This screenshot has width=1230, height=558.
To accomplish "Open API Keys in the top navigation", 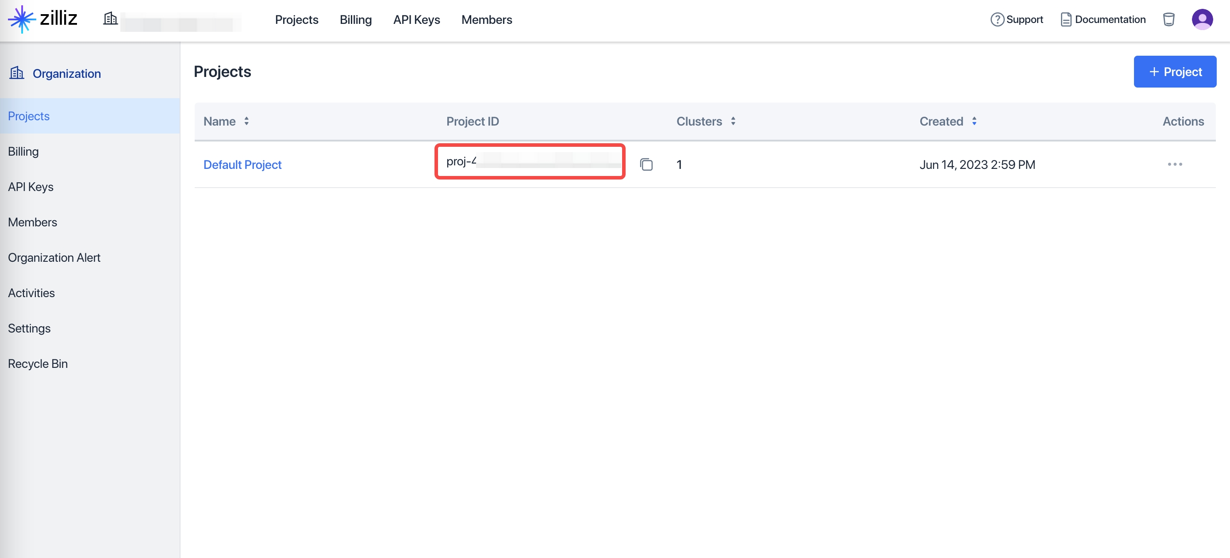I will tap(416, 19).
